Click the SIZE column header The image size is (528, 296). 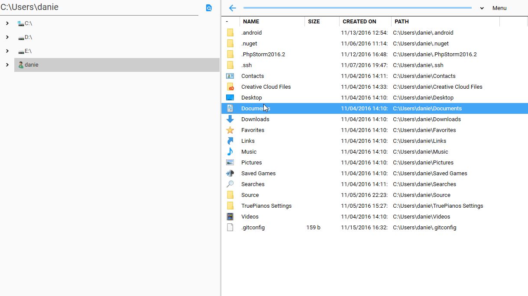314,21
